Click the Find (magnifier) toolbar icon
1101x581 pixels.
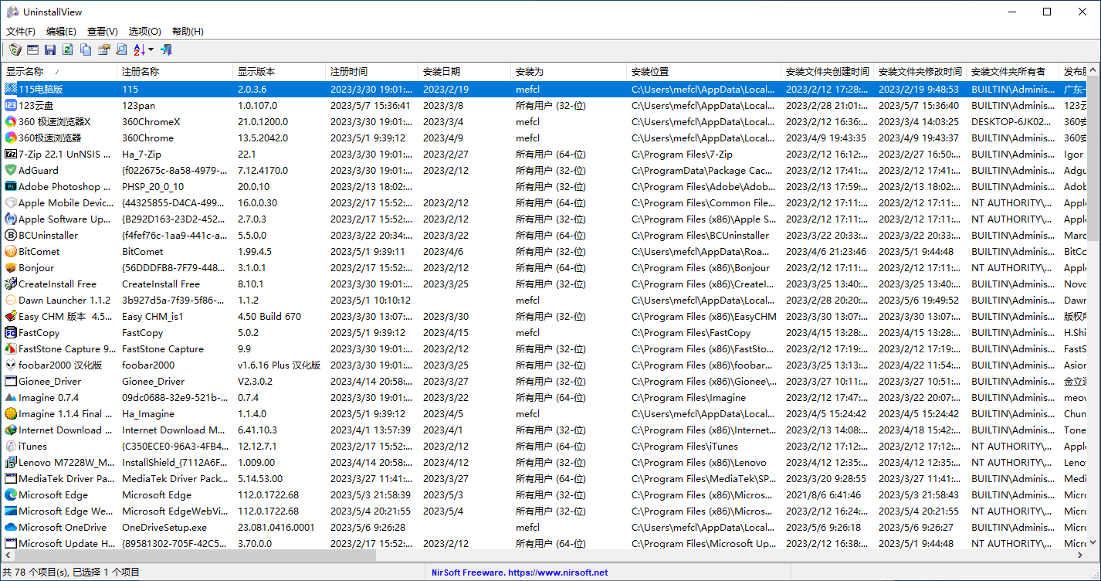(x=121, y=49)
